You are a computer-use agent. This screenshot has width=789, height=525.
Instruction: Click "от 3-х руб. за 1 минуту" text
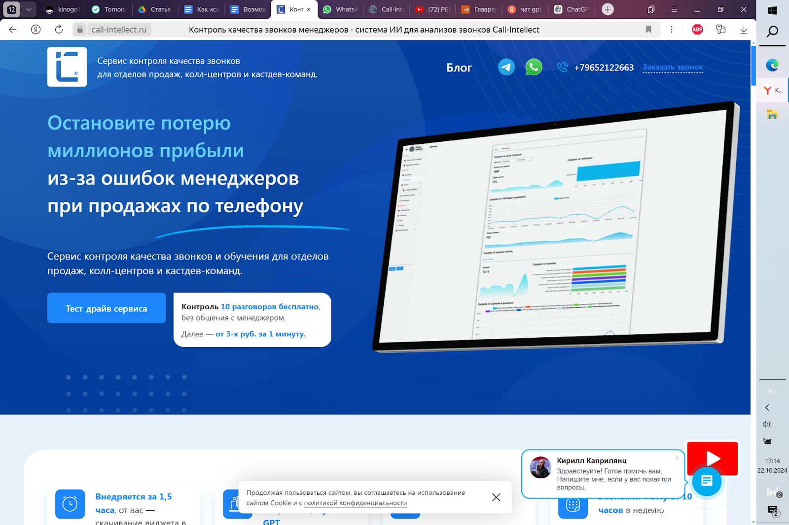pyautogui.click(x=260, y=334)
